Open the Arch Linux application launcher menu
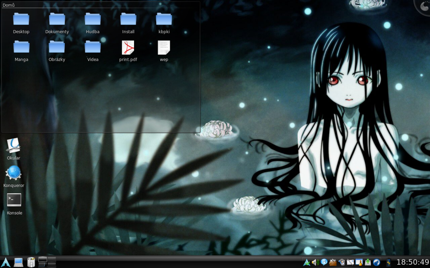The width and height of the screenshot is (430, 268). (x=6, y=262)
